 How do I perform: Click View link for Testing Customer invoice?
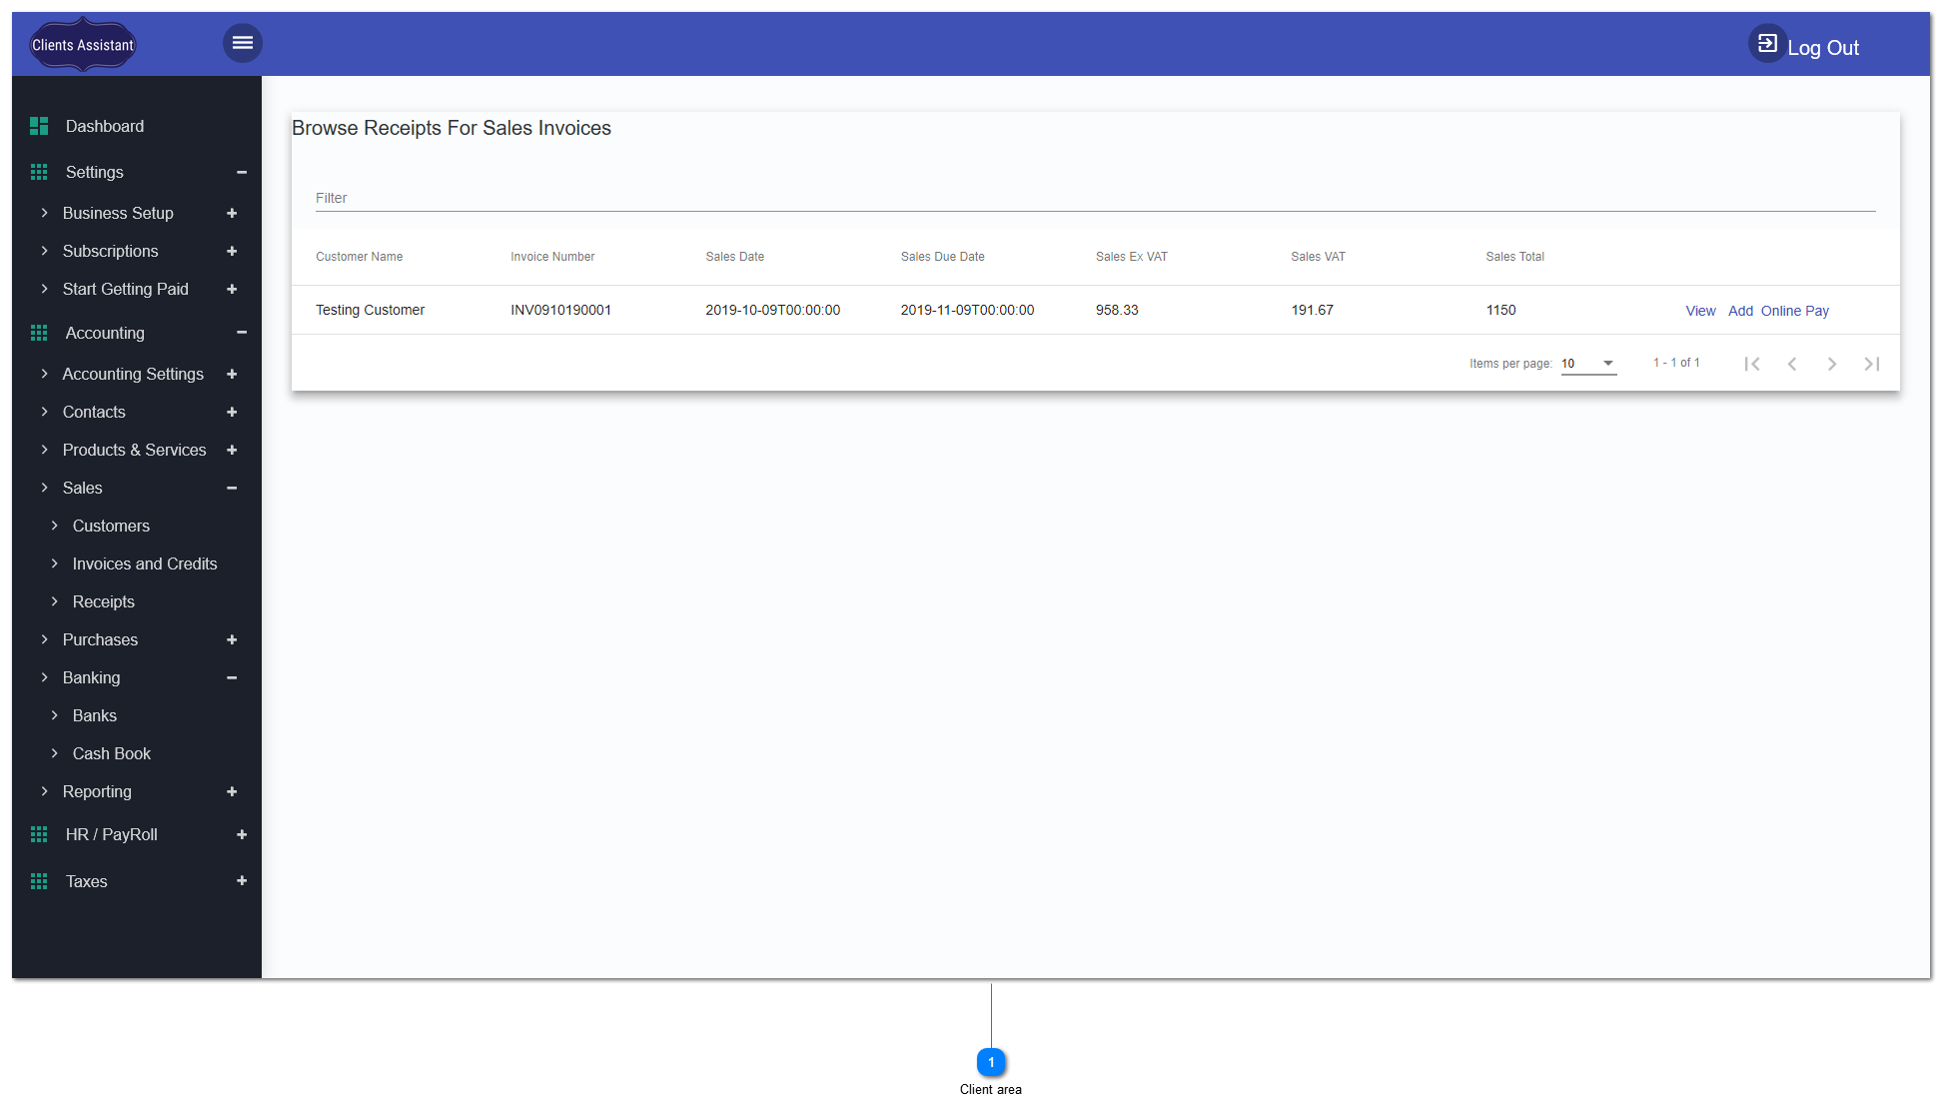pos(1700,312)
